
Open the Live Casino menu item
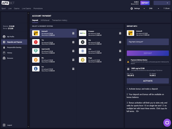[26, 8]
